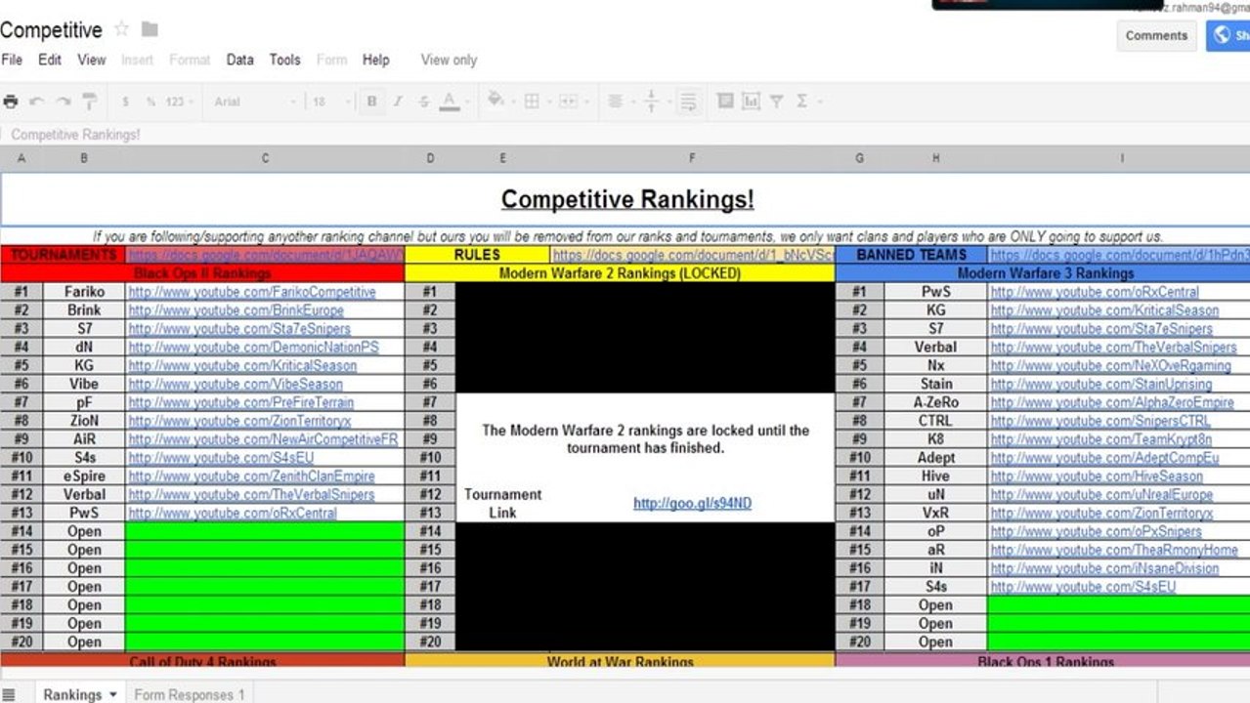Open the Tools menu

tap(285, 60)
